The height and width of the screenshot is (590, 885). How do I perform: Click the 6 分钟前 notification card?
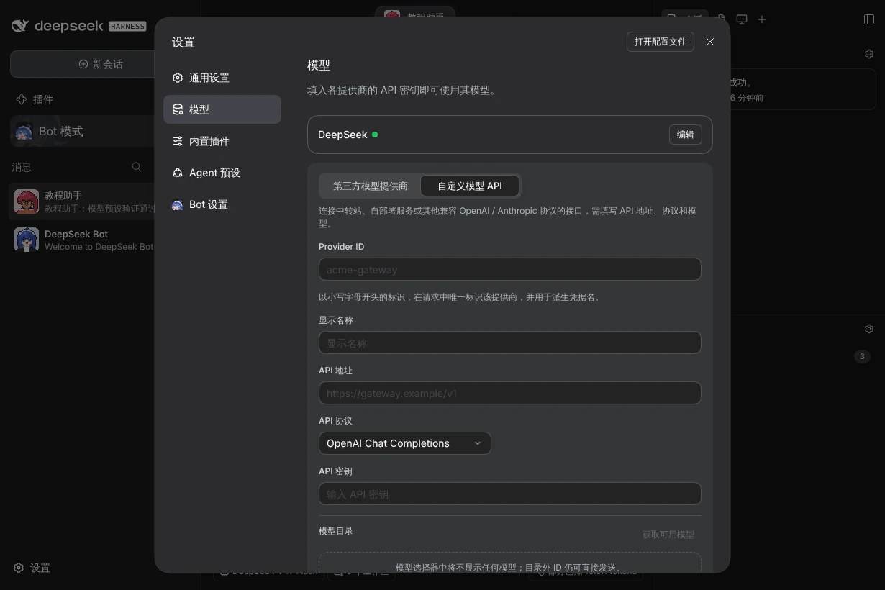802,90
